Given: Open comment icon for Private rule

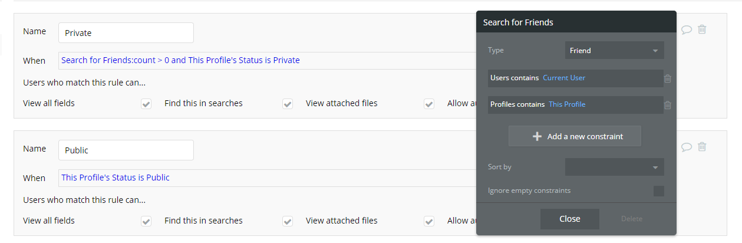Looking at the screenshot, I should coord(687,29).
